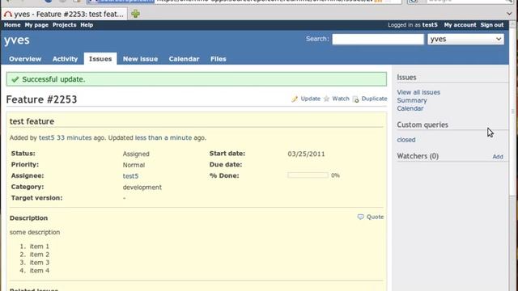Screen dimensions: 518x291
Task: Click the priority value 'Normal'
Action: tap(134, 165)
